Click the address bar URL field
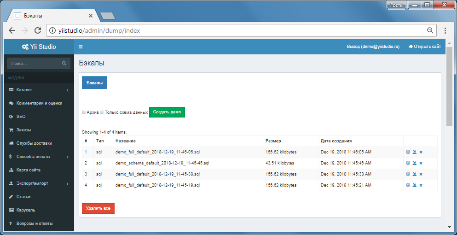The height and width of the screenshot is (235, 457). (241, 30)
